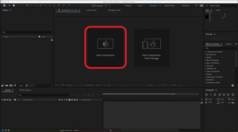Select the Hand tool
Screen dimensions: 238x132
coord(14,6)
